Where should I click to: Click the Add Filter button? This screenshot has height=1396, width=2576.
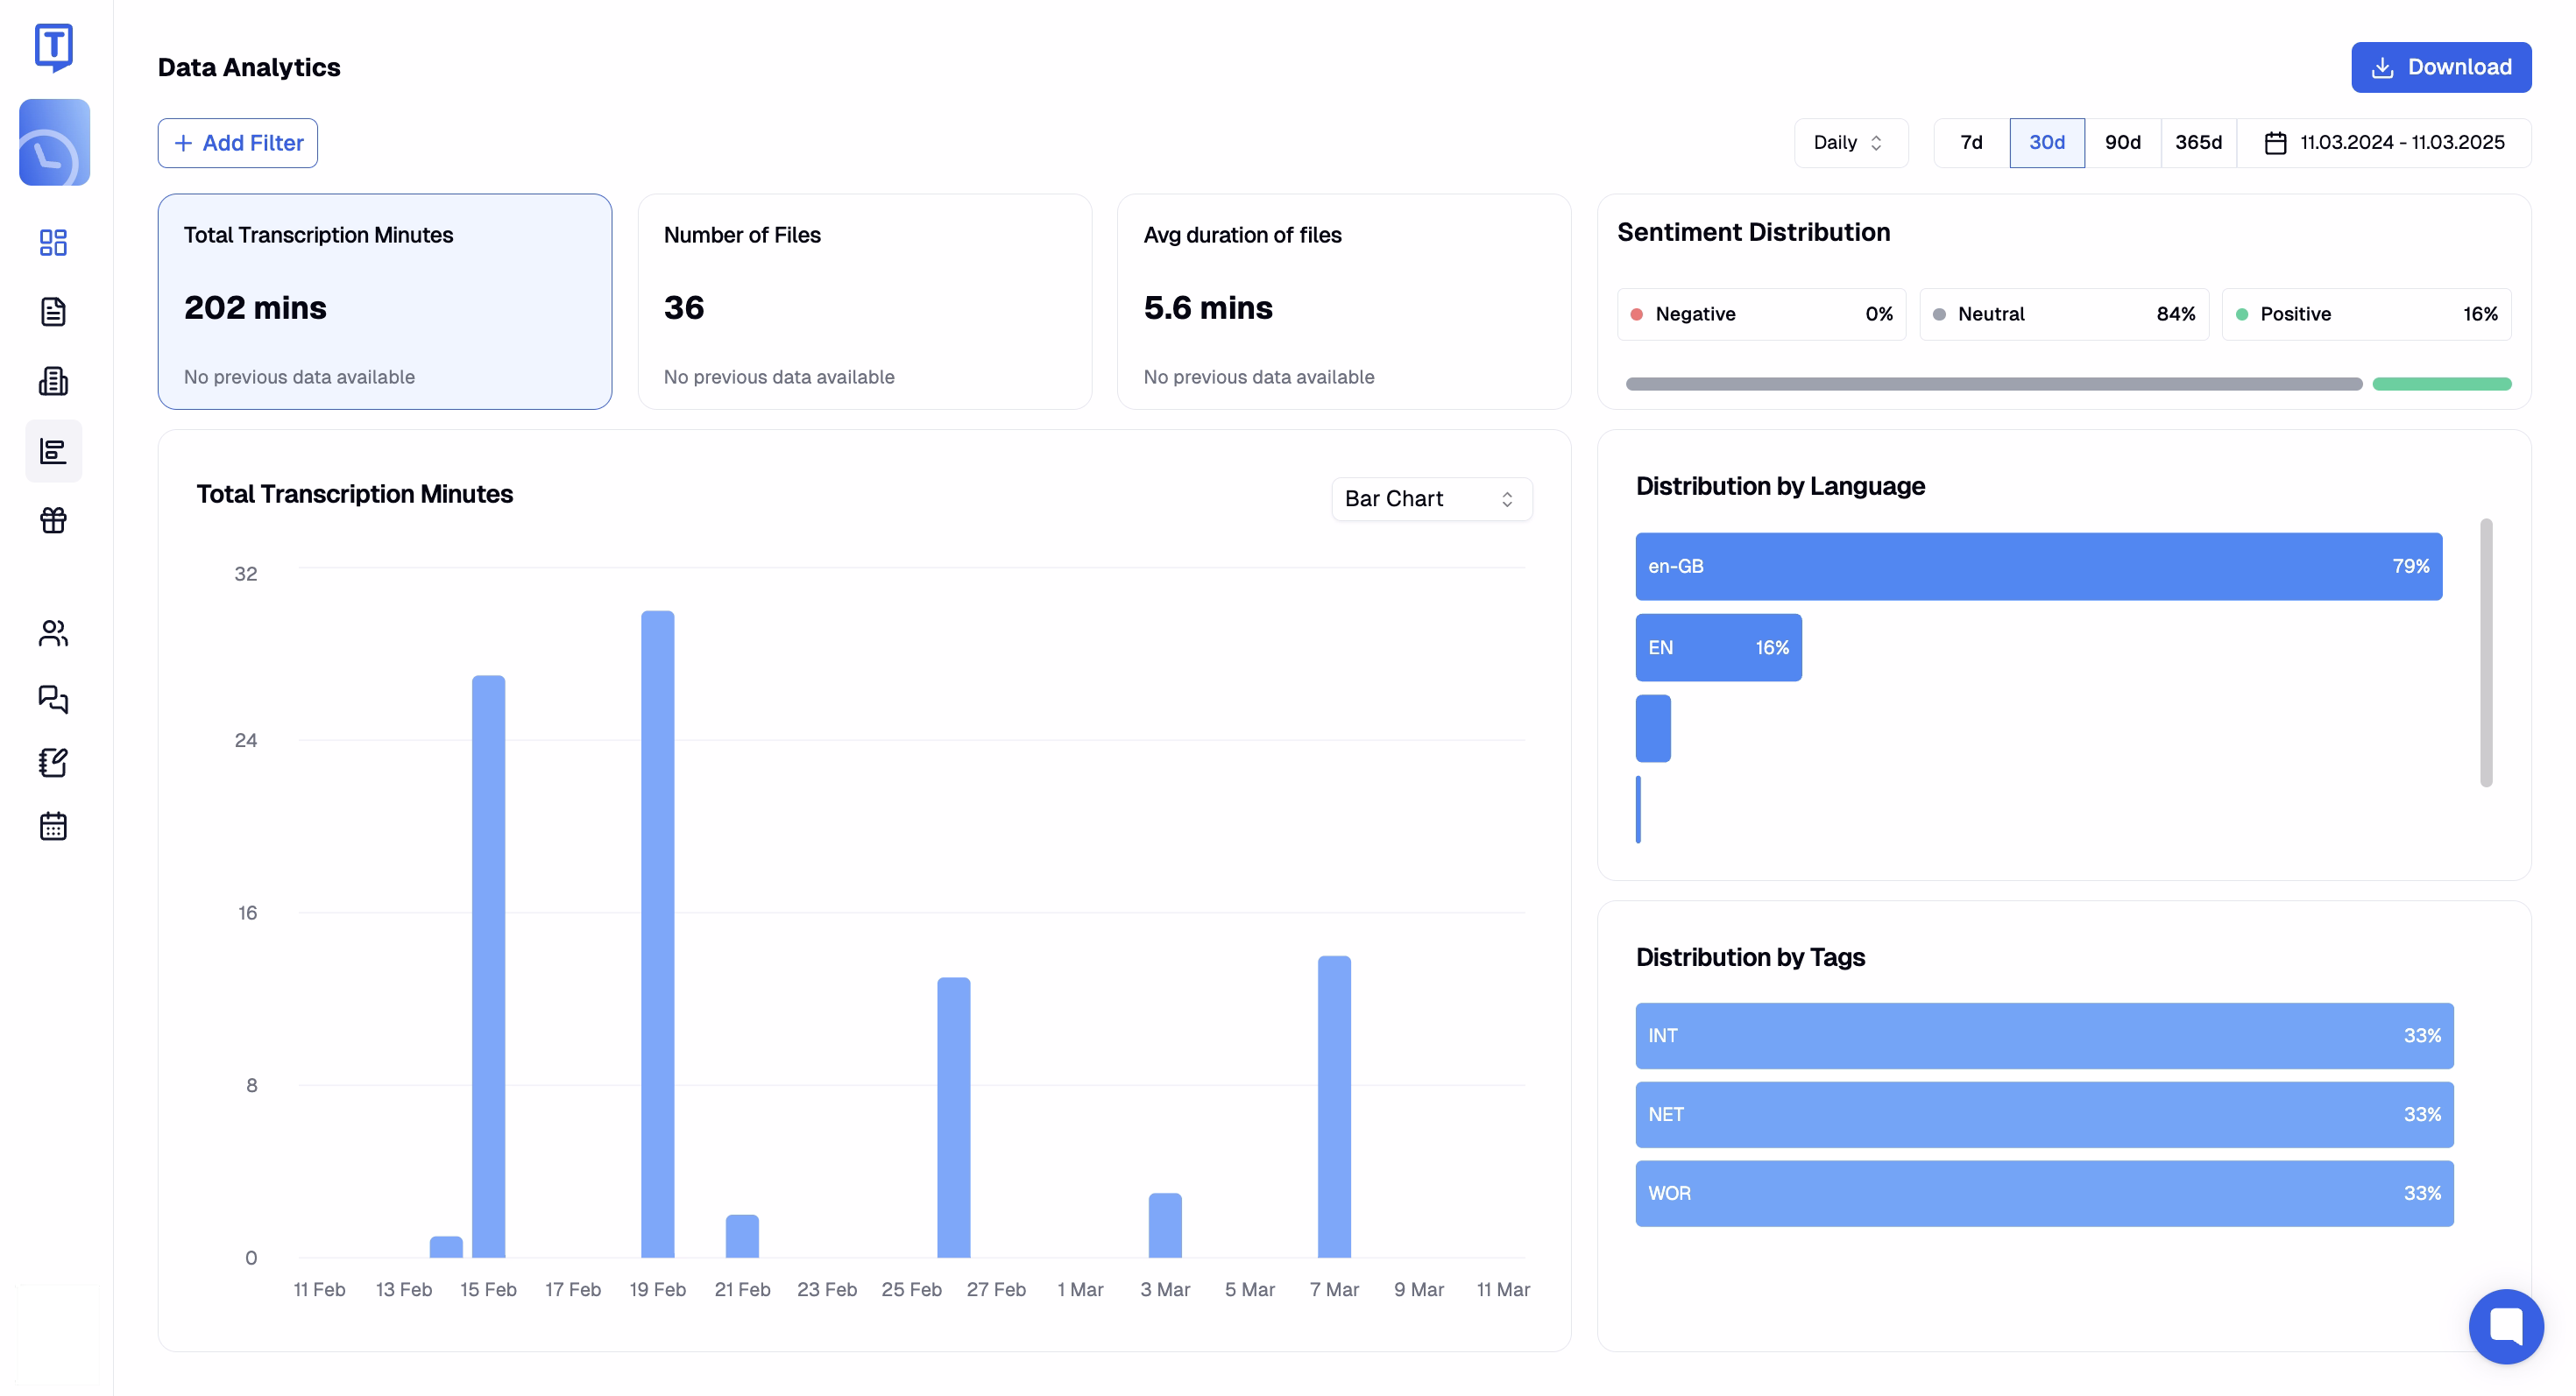tap(238, 143)
